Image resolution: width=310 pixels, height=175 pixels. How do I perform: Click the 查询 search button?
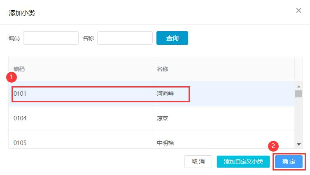[172, 38]
